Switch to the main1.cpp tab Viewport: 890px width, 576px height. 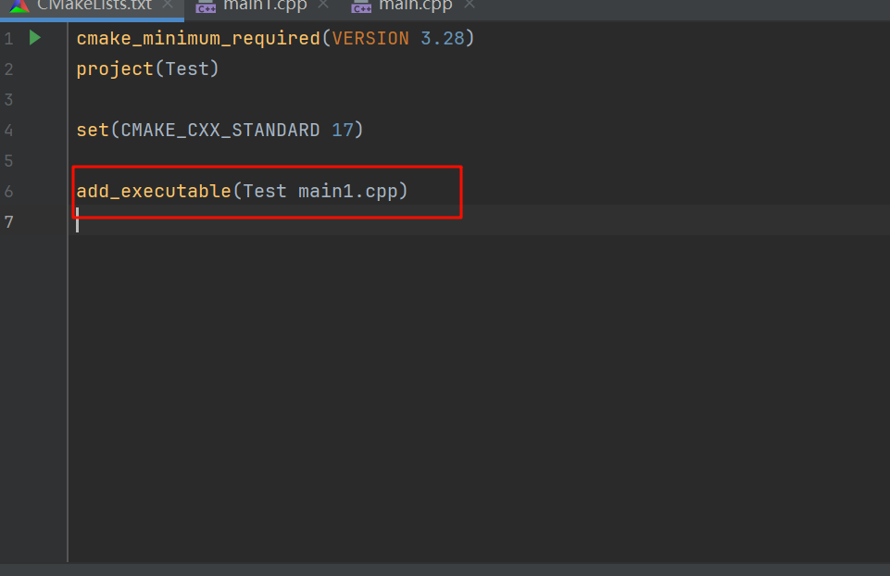(265, 6)
